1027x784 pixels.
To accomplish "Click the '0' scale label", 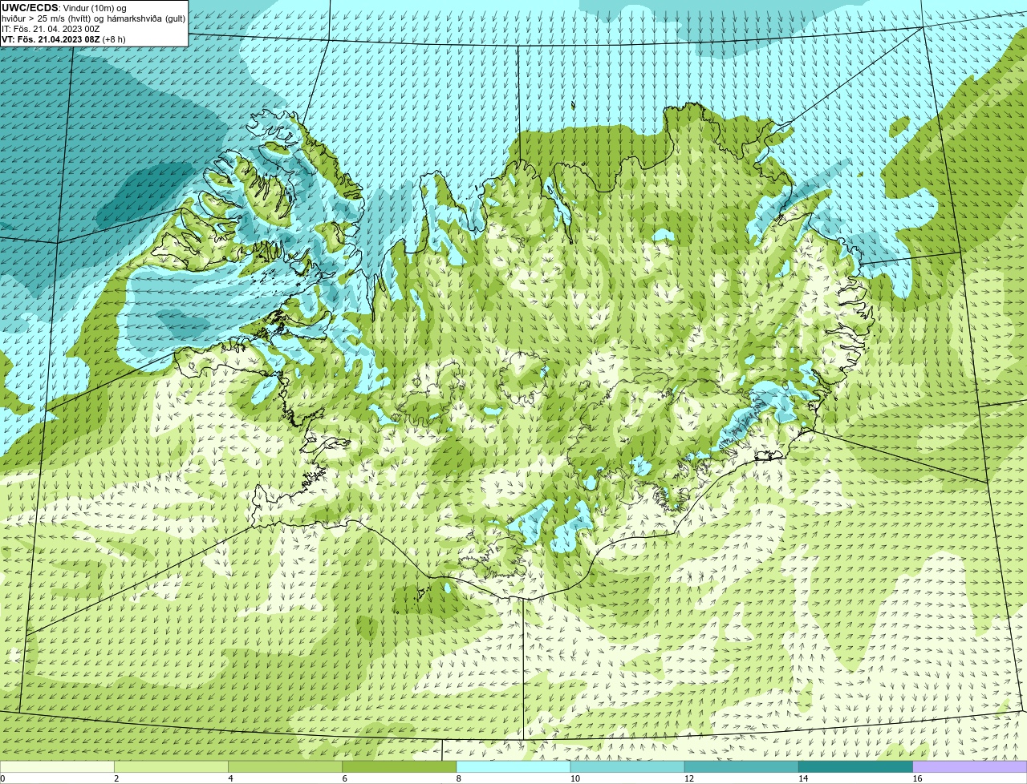I will pos(2,778).
